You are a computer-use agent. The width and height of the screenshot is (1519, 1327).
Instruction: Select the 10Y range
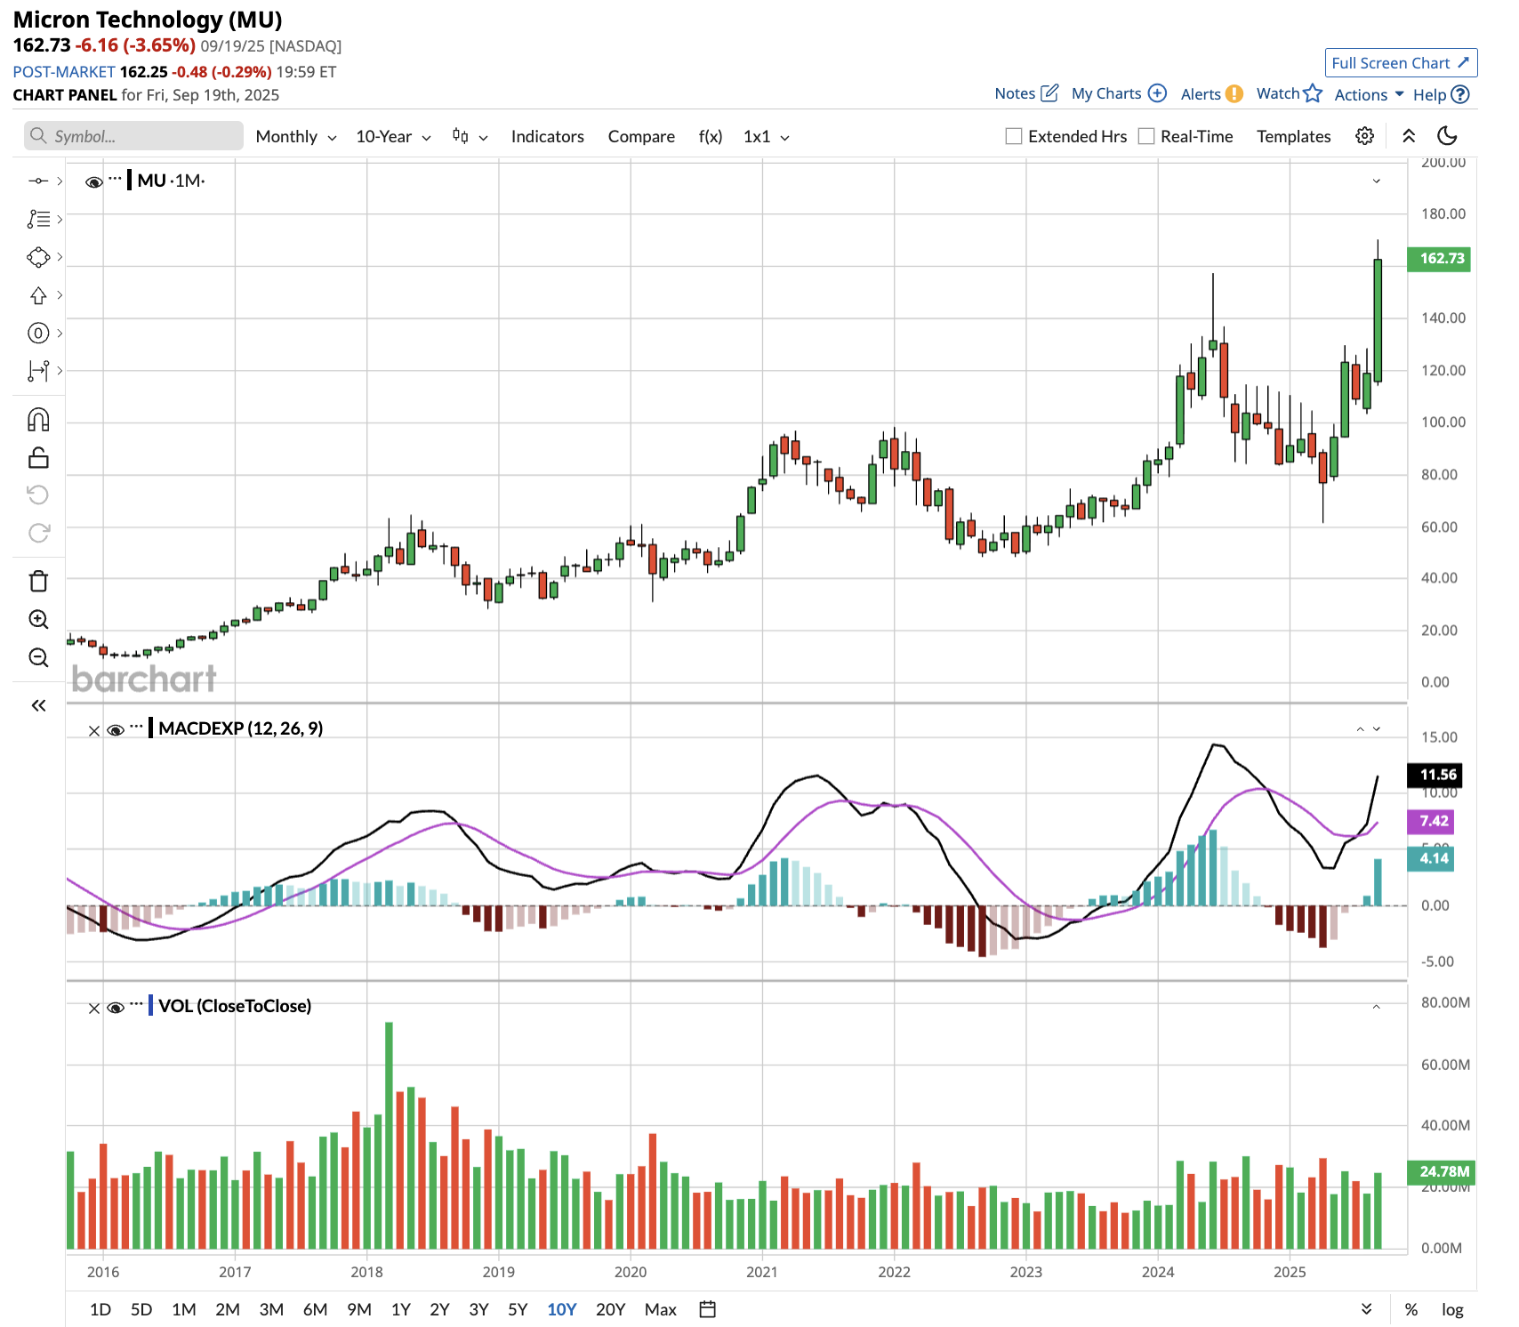point(562,1309)
